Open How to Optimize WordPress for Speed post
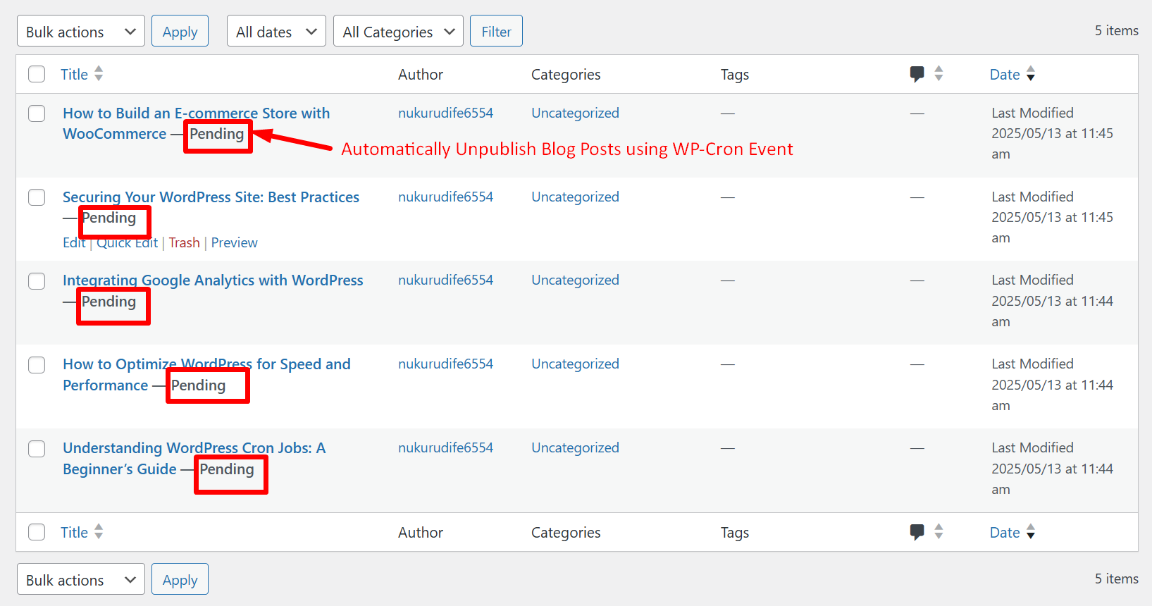This screenshot has height=606, width=1152. coord(206,375)
